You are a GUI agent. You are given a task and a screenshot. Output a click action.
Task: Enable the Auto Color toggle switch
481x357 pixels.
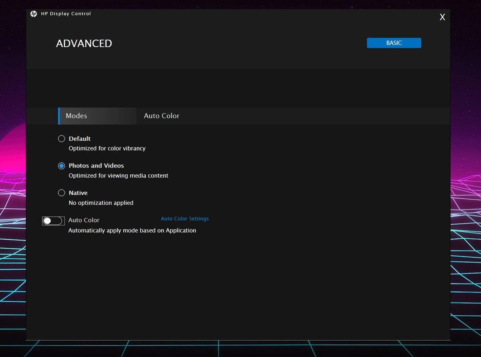[53, 221]
